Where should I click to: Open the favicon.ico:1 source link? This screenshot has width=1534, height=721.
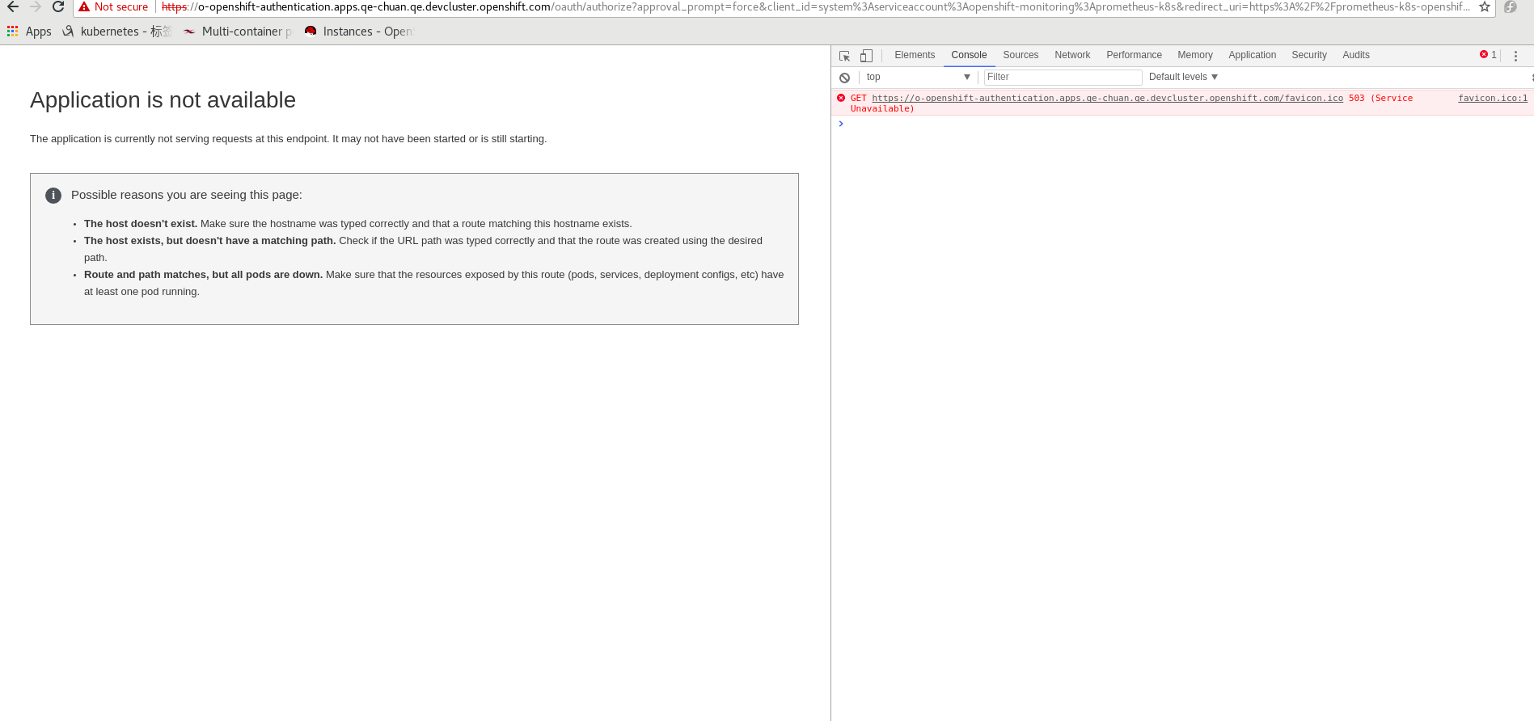tap(1493, 98)
